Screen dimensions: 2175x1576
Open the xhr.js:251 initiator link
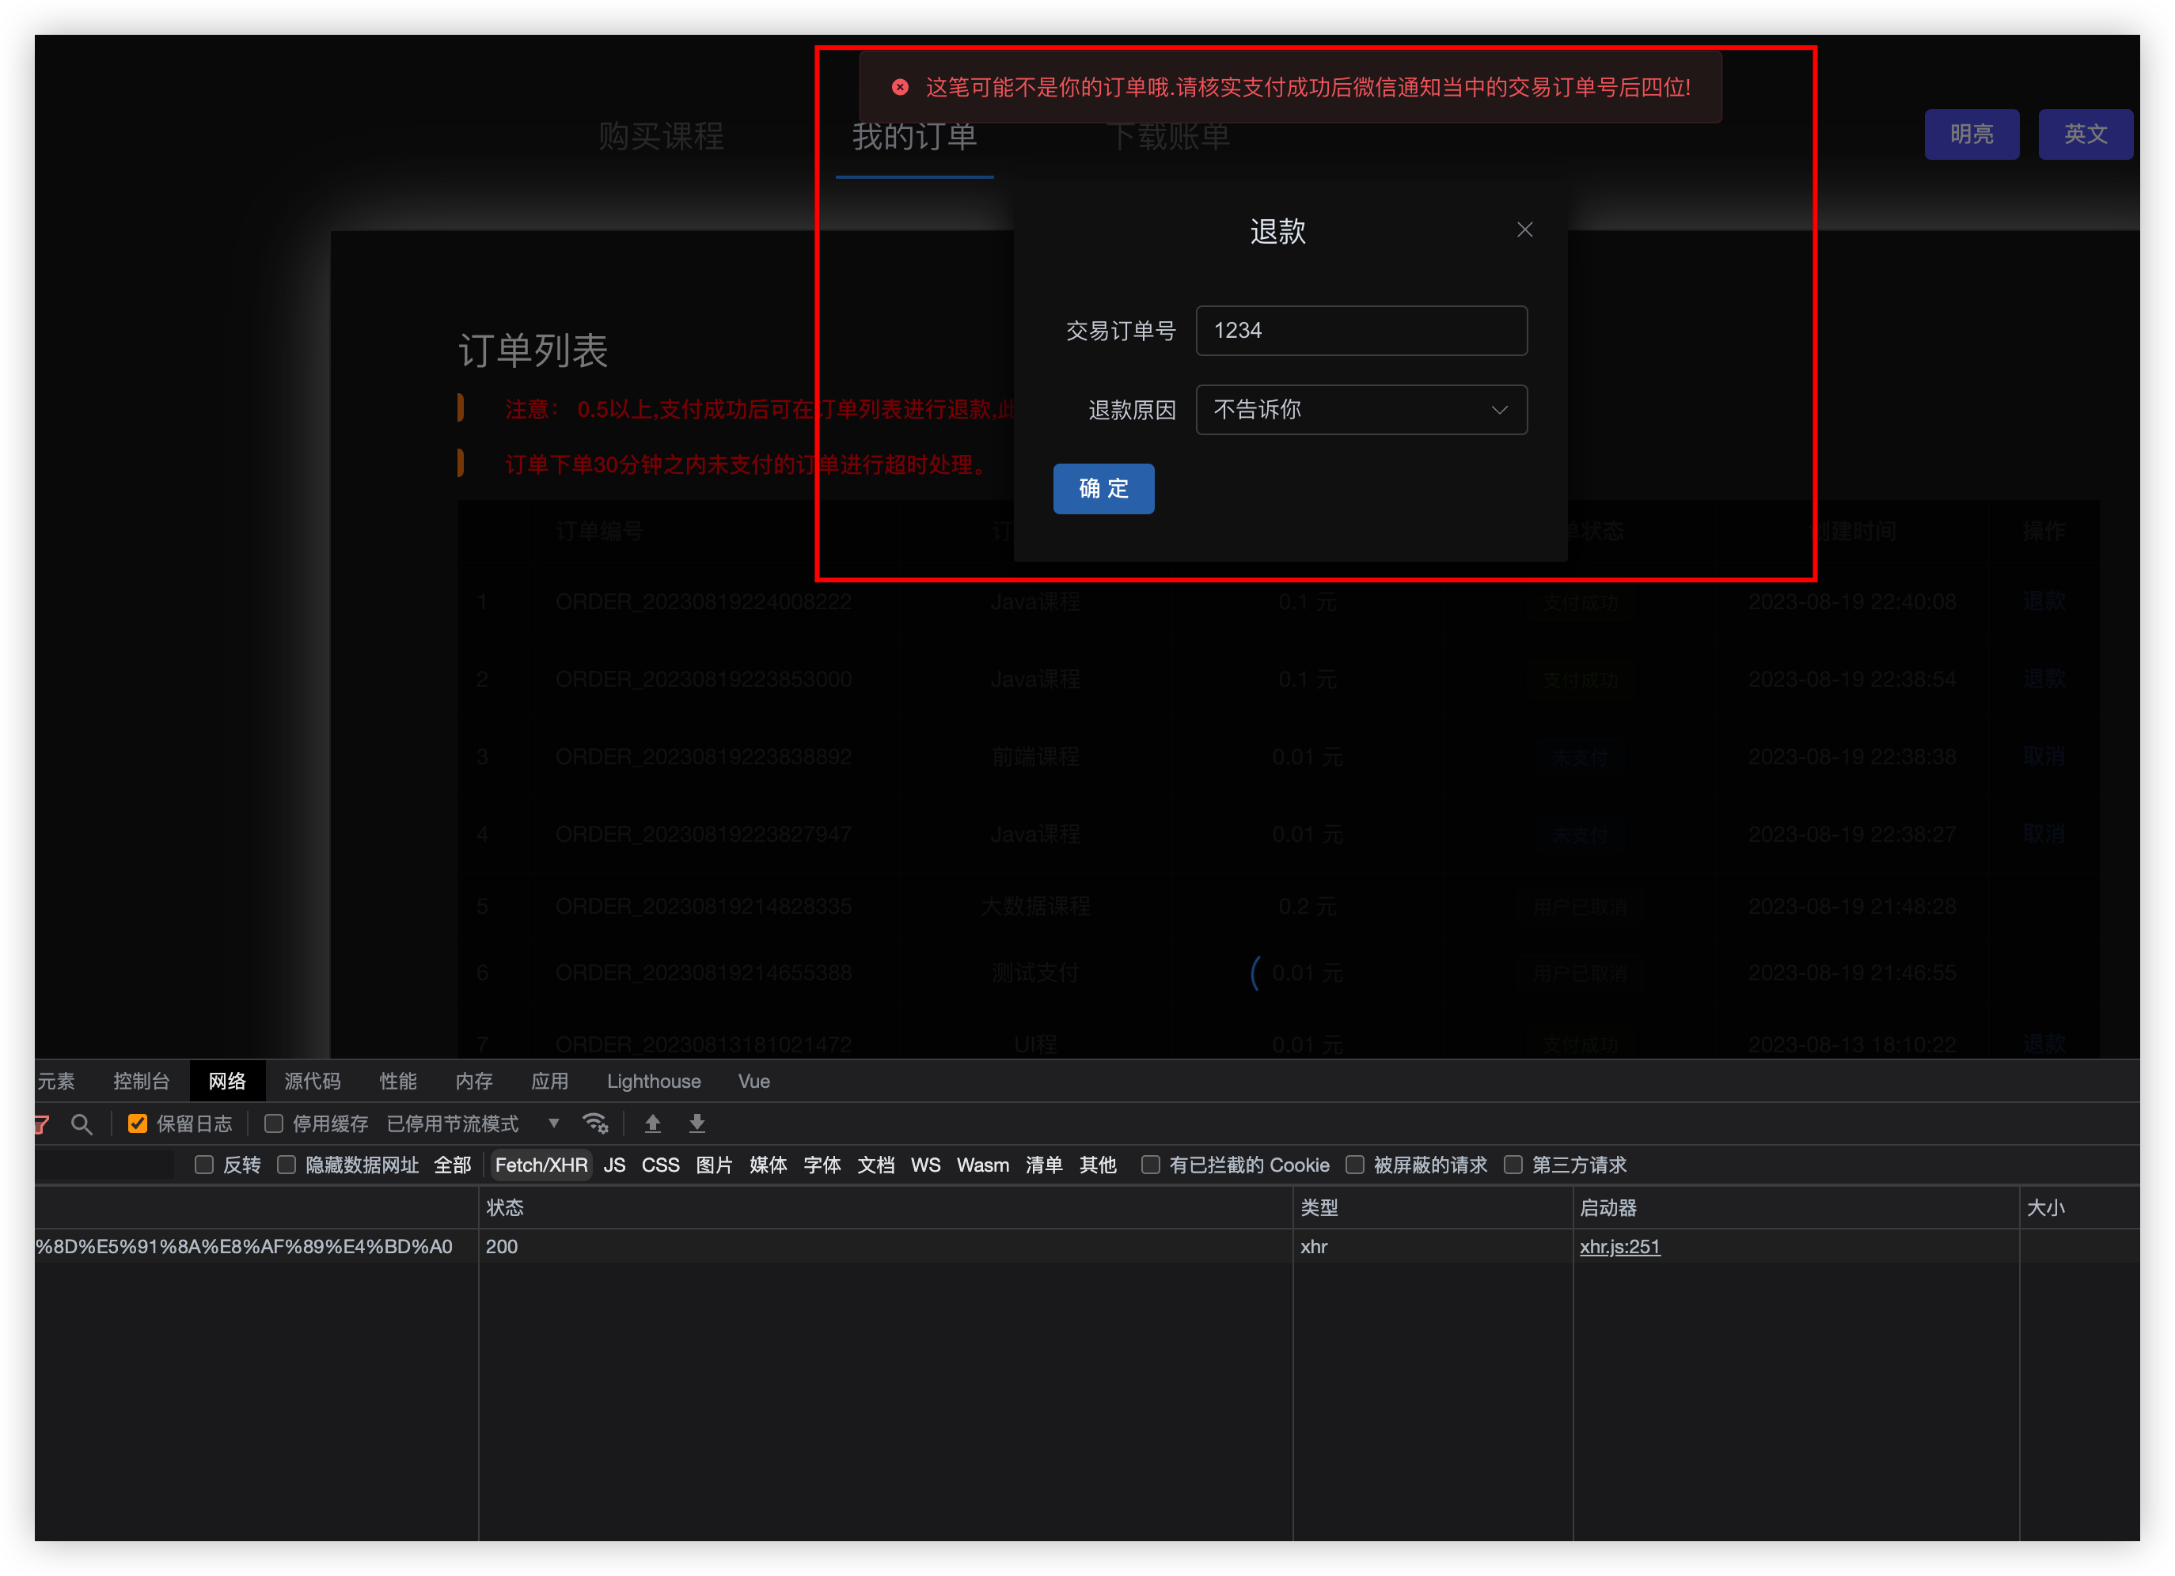point(1619,1246)
